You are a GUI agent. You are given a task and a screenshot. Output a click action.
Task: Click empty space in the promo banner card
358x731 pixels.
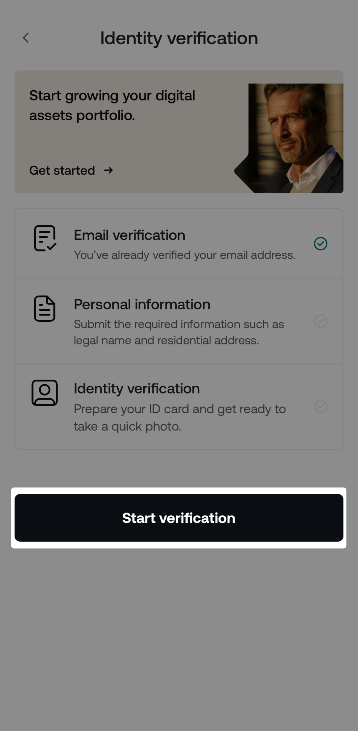[x=178, y=143]
